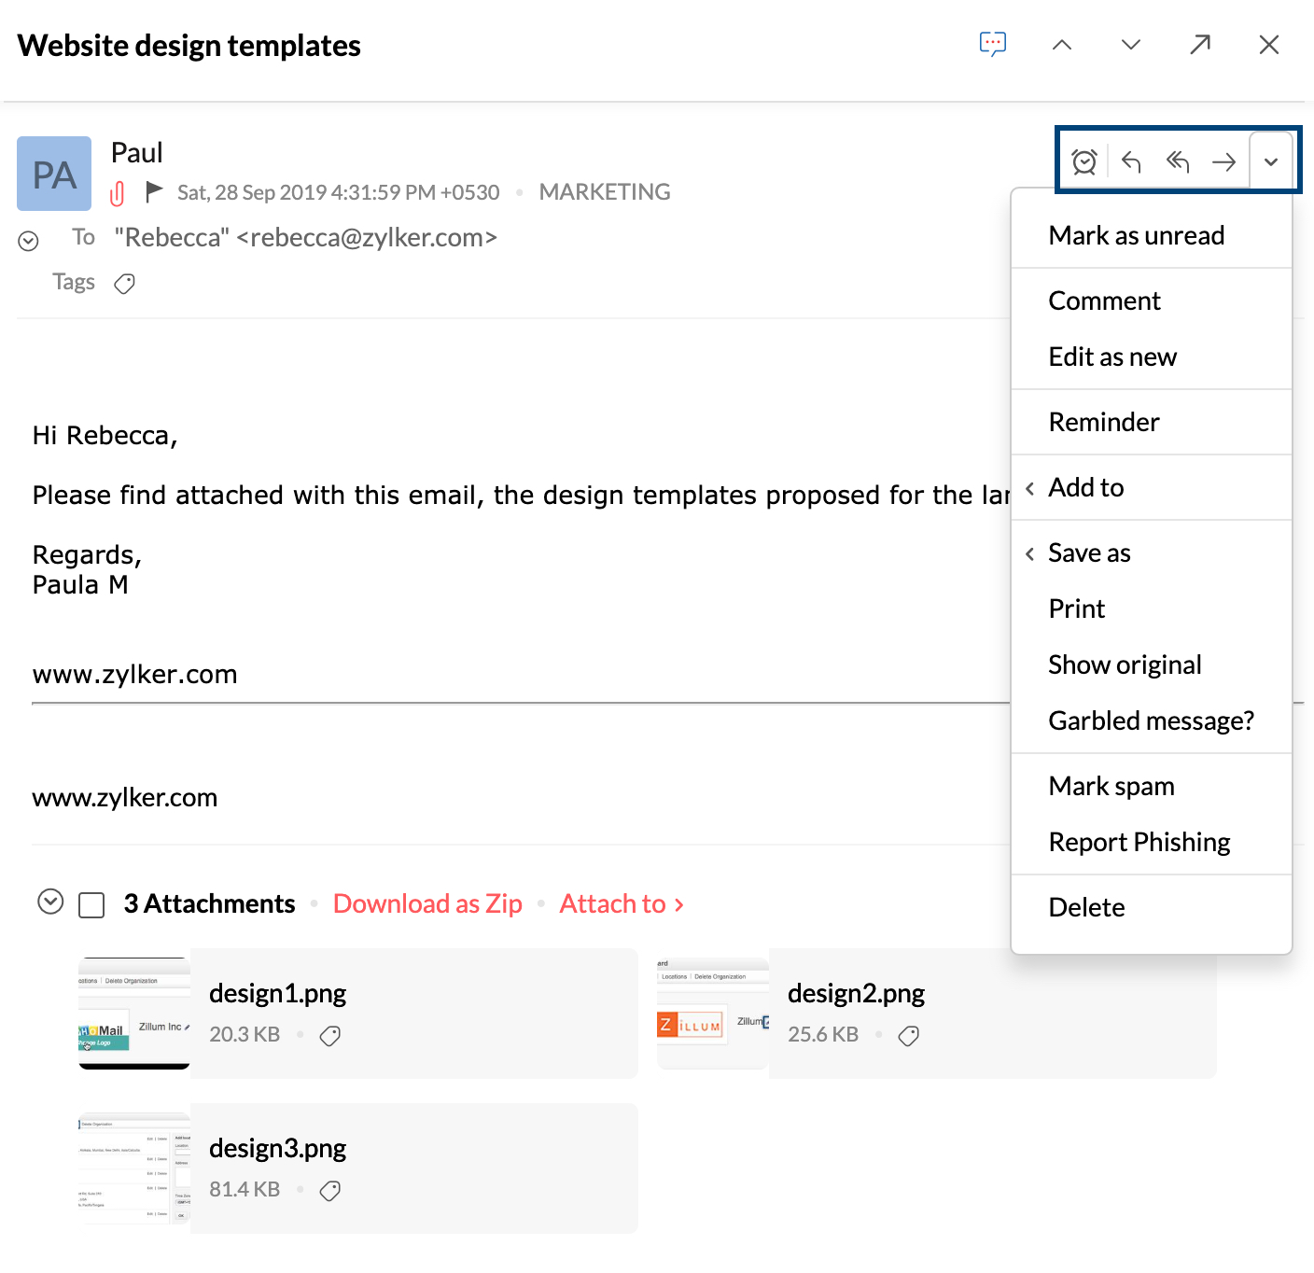Click the Download as Zip link
1314x1273 pixels.
coord(427,903)
